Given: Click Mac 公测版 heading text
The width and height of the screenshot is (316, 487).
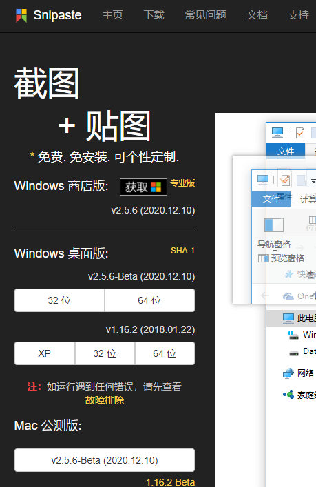Looking at the screenshot, I should (x=48, y=426).
